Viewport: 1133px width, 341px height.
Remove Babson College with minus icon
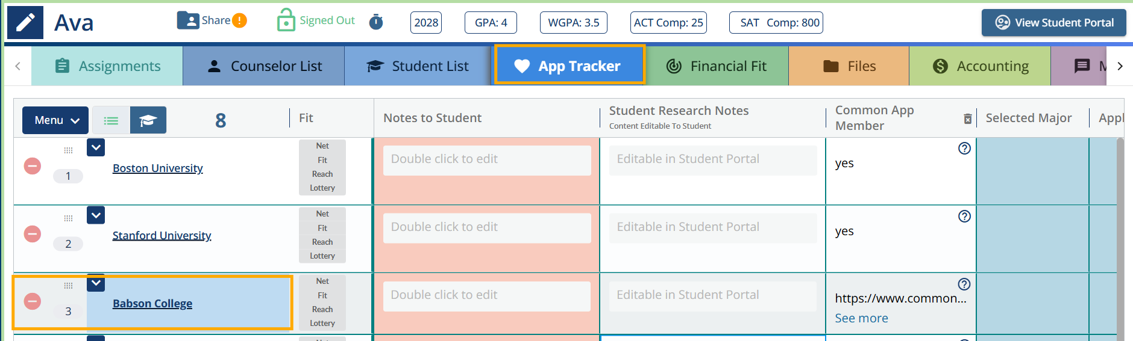(33, 301)
